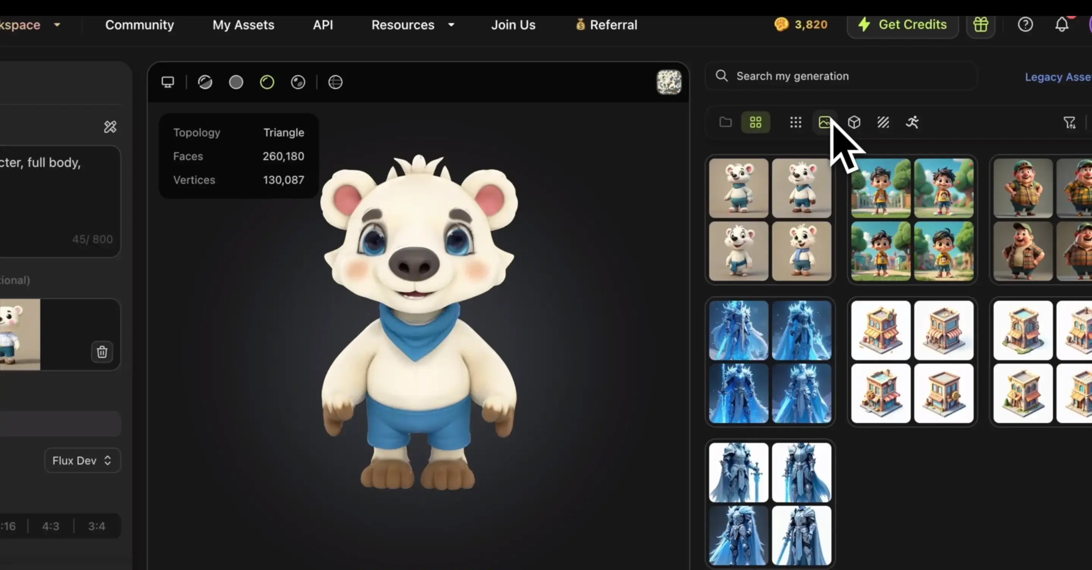1092x570 pixels.
Task: Open the Community page
Action: [x=140, y=25]
